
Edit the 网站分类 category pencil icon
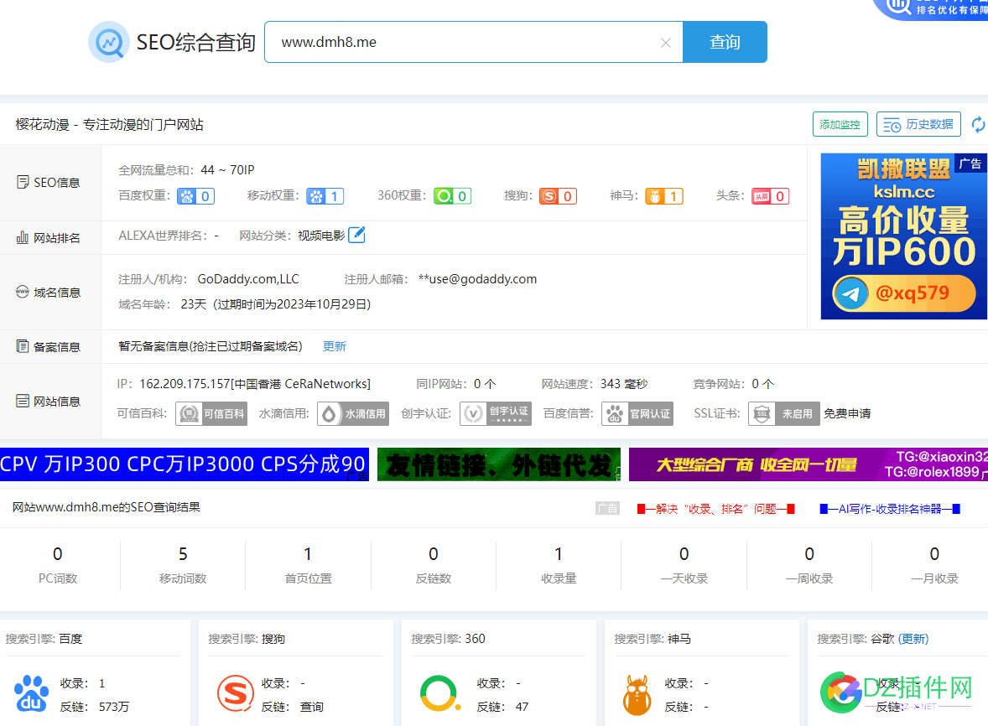pos(356,235)
